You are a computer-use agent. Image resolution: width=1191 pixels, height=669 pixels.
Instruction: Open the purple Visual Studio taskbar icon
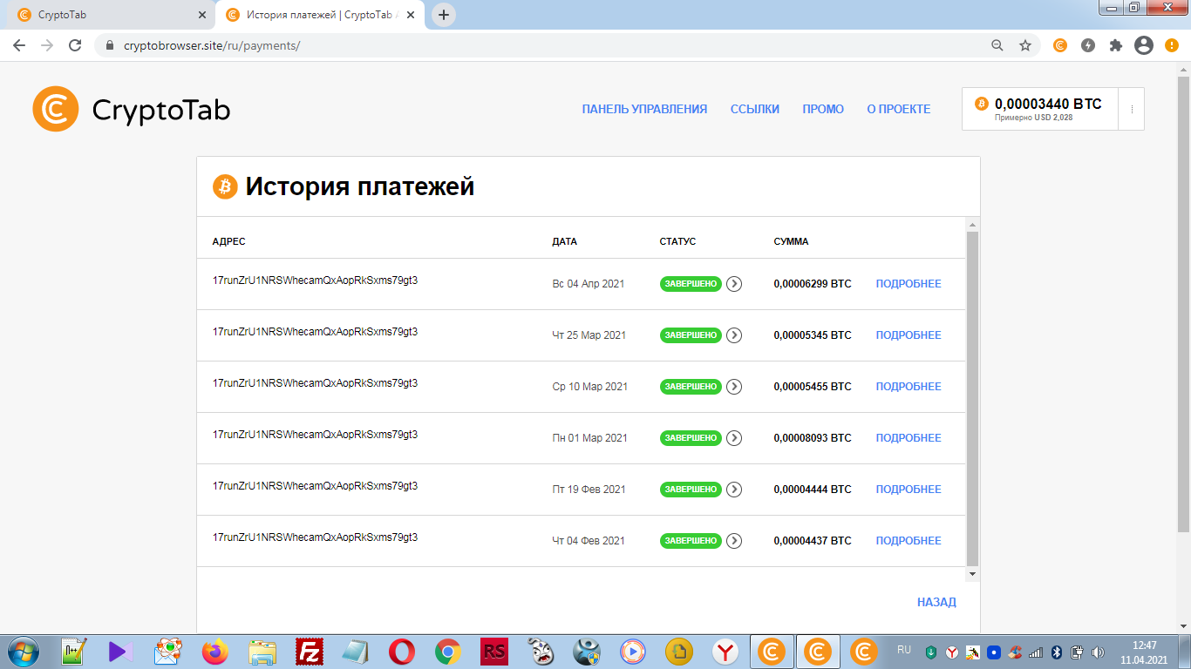point(121,652)
